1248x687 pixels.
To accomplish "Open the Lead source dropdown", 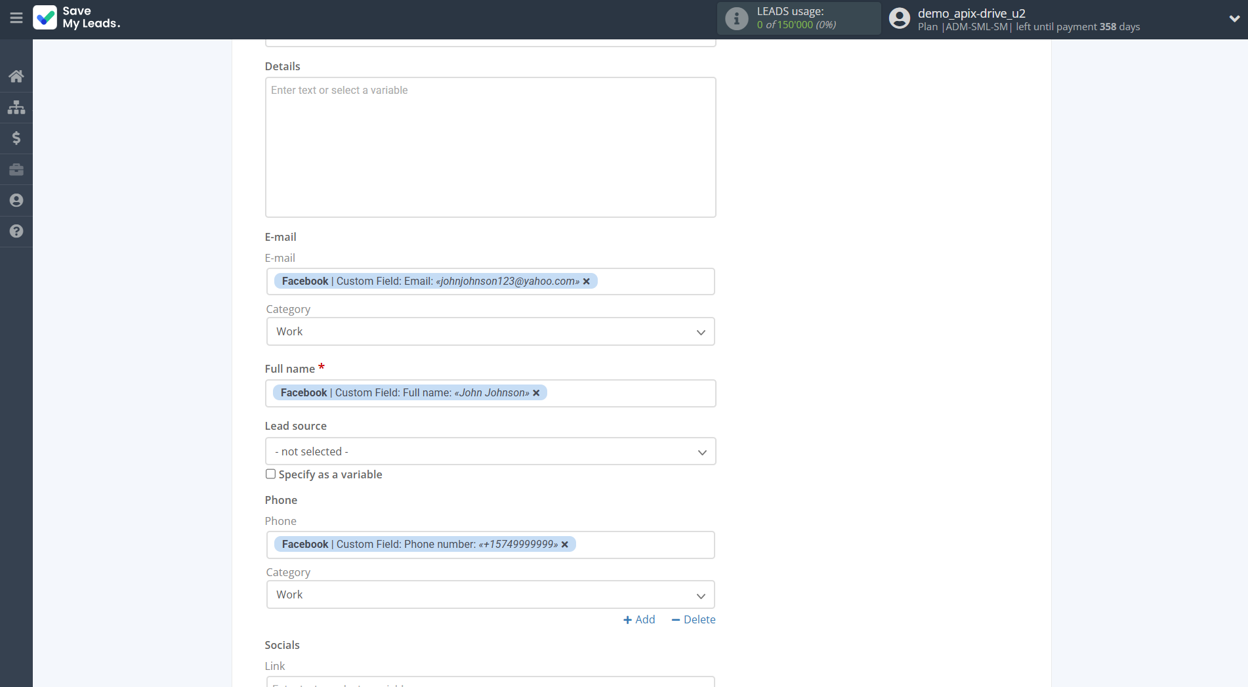I will click(490, 451).
